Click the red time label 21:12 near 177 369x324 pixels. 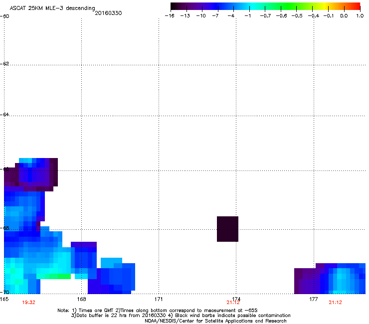[x=335, y=303]
